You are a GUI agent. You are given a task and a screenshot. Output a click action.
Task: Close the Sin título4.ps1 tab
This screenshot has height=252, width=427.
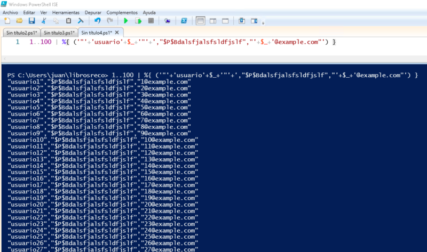[117, 32]
